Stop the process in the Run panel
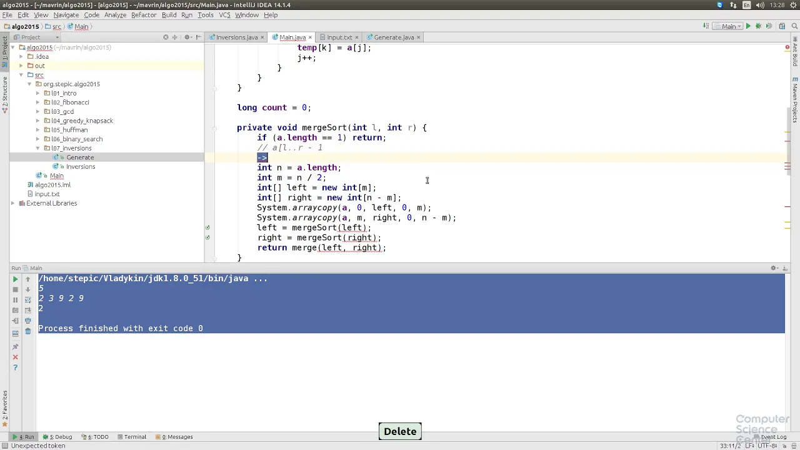This screenshot has height=450, width=800. click(x=16, y=289)
